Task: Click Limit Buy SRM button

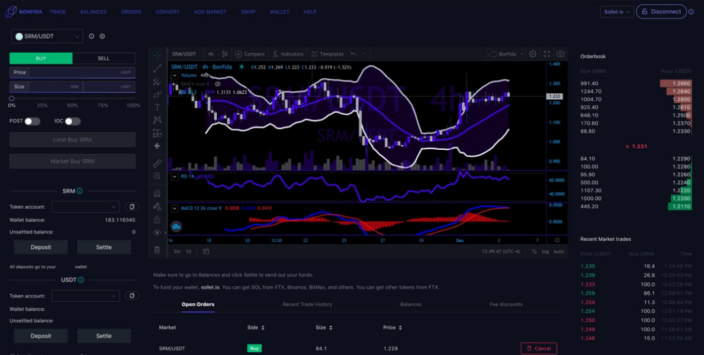Action: [72, 140]
